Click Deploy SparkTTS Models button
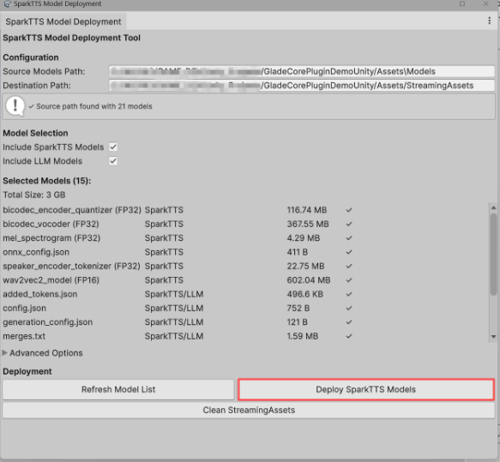 366,389
